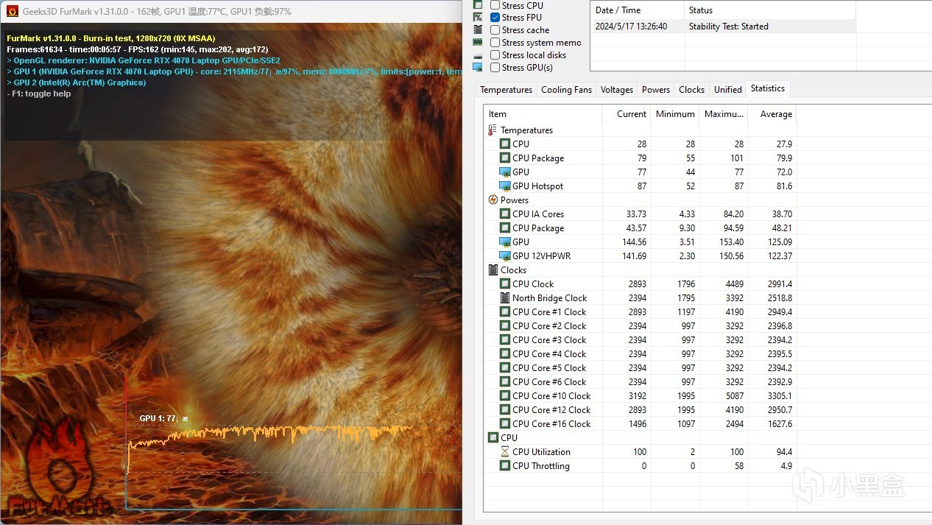Image resolution: width=932 pixels, height=525 pixels.
Task: Click the Clocks category chip icon
Action: click(493, 270)
